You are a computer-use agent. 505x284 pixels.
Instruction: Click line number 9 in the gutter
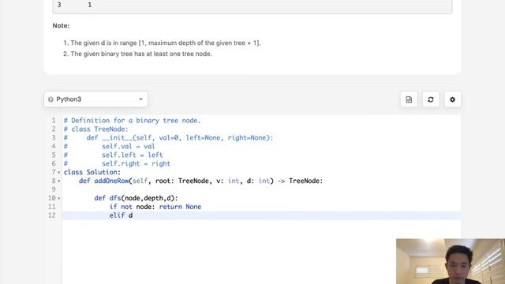[x=54, y=189]
